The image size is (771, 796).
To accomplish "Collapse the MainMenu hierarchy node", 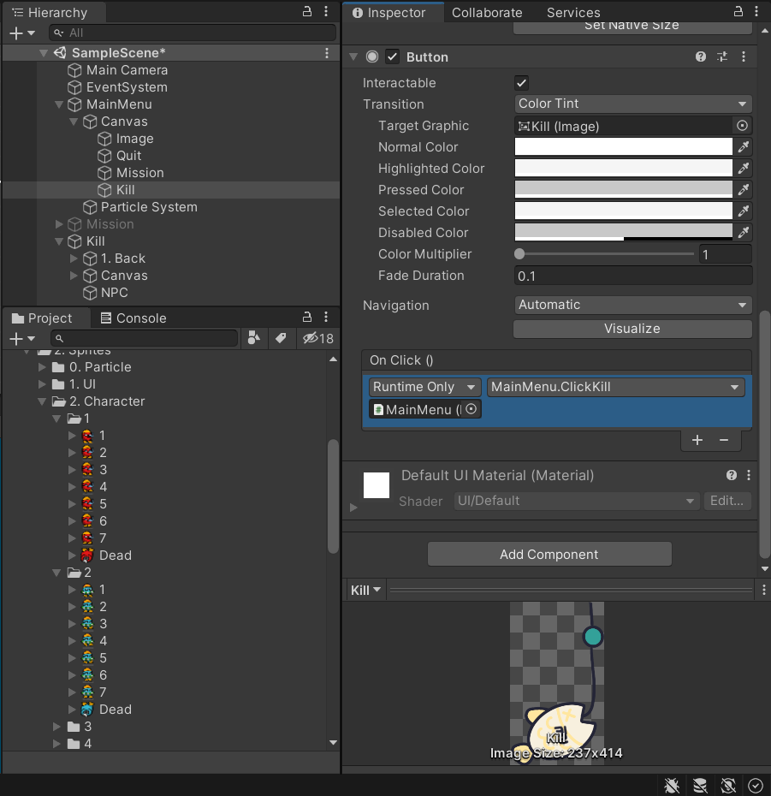I will 59,104.
